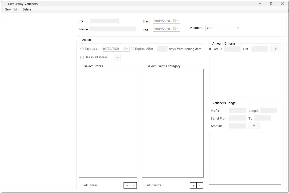Click New in the toolbar
Screen dimensions: 289x193
[x=8, y=9]
